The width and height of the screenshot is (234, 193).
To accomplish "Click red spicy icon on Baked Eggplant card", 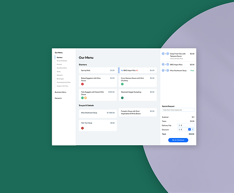I will pyautogui.click(x=83, y=84).
